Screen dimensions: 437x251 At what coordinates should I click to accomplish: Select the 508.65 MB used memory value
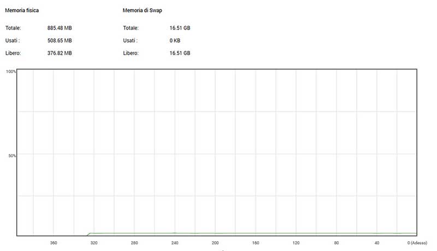[x=60, y=40]
